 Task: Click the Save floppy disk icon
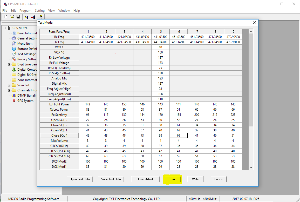18,17
